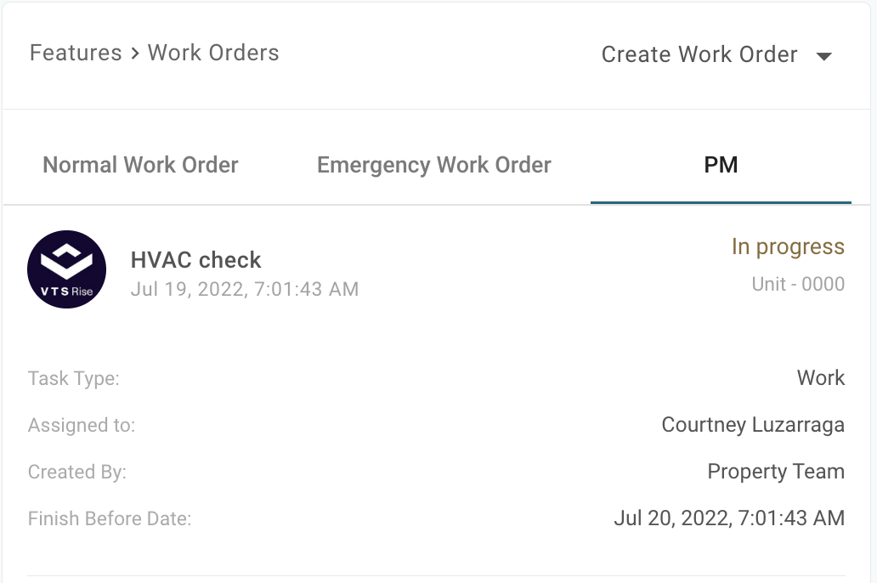Image resolution: width=877 pixels, height=583 pixels.
Task: Click assignee Courtney Luzarraga
Action: [753, 425]
